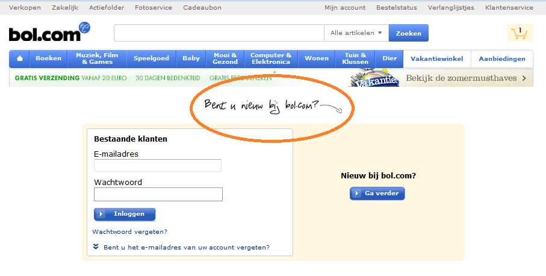Click Gratis verzending vanaf 20 euro text
This screenshot has height=276, width=546.
[70, 78]
